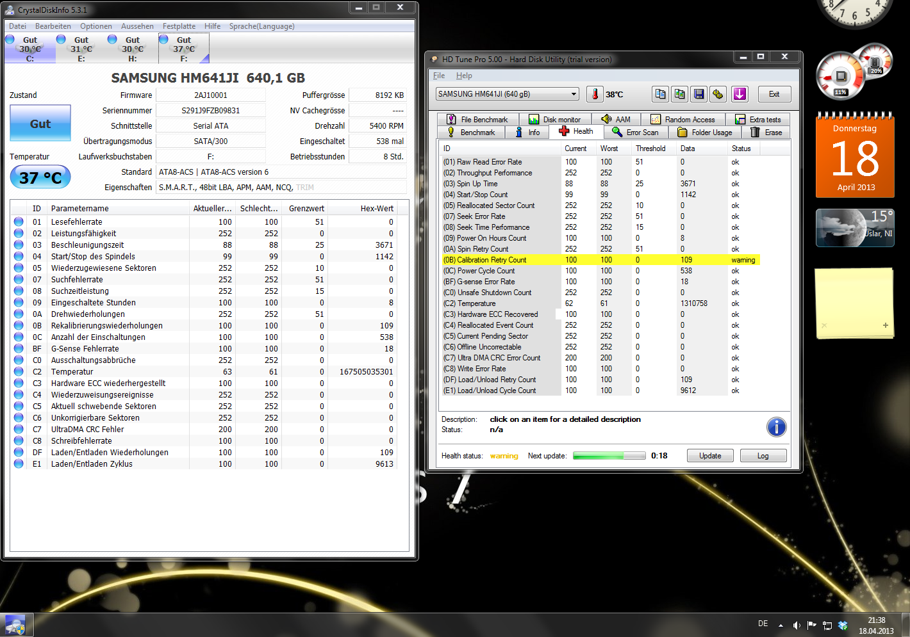Click the Dropbox tray icon
The image size is (910, 637).
(843, 625)
